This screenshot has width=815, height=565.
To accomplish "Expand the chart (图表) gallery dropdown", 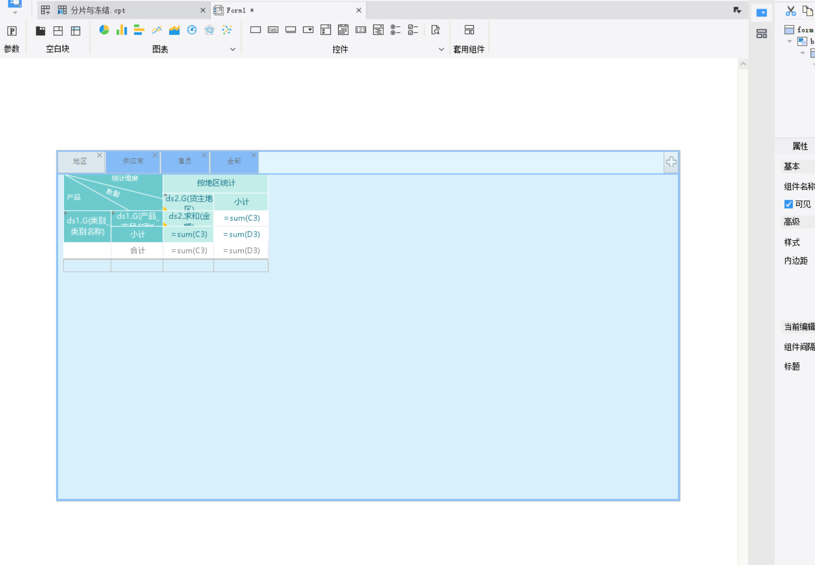I will pyautogui.click(x=233, y=49).
